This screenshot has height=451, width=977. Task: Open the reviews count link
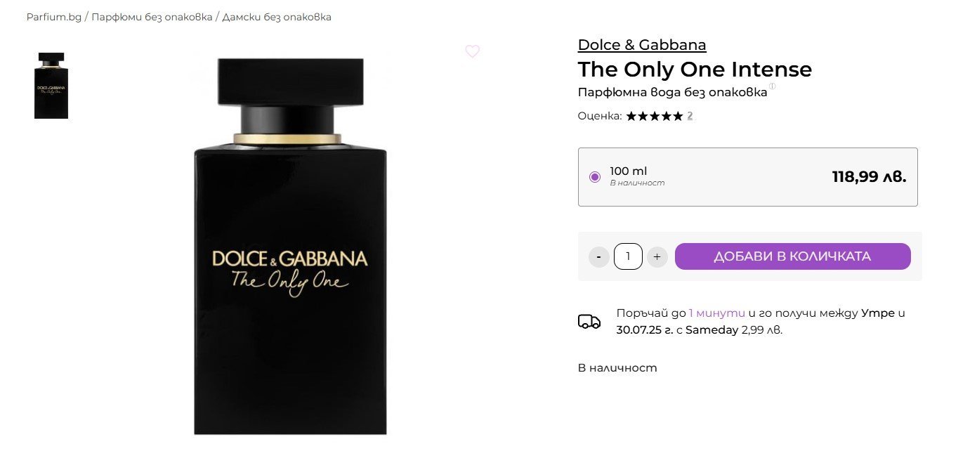690,116
